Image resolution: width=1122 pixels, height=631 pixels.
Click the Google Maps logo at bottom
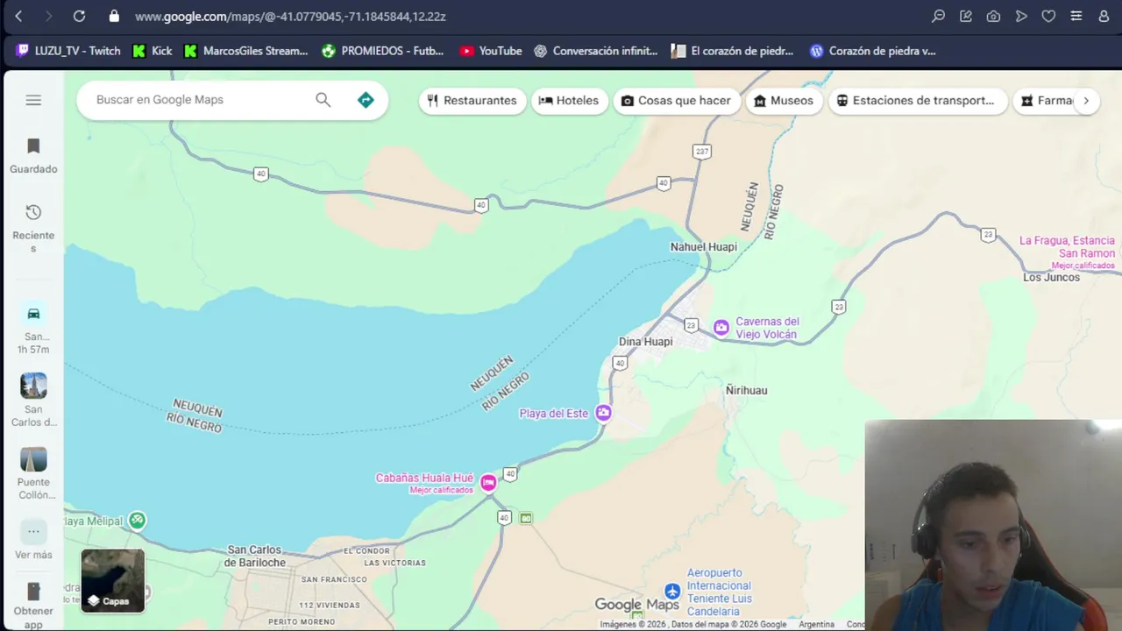point(637,605)
